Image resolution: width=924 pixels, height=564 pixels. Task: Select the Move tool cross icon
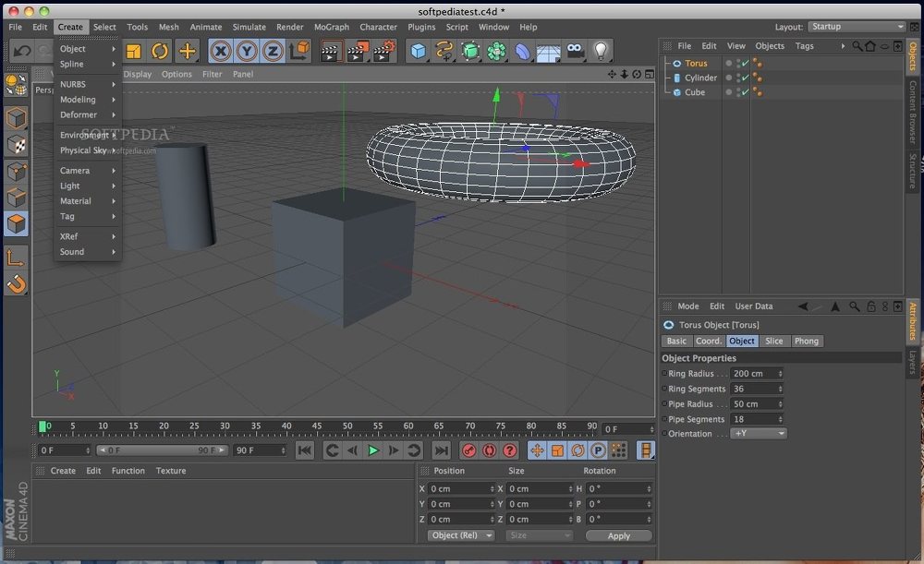[188, 51]
